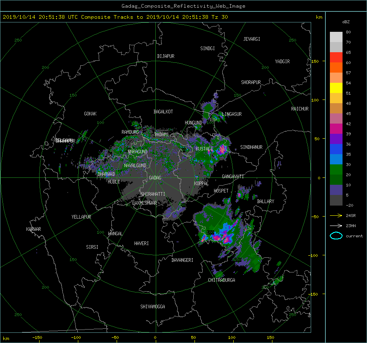
Task: Click the BIJAPUR city label
Action: coord(166,56)
